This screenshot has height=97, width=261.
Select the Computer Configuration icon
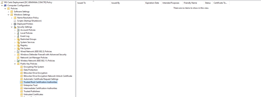[x=5, y=6]
